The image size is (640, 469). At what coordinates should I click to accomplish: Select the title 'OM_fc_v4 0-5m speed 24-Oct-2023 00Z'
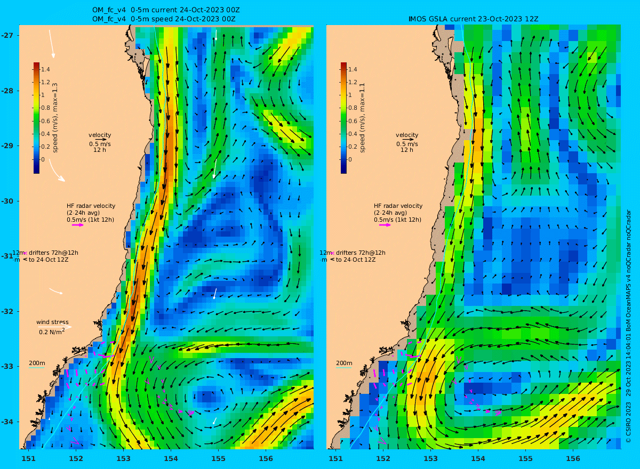tap(164, 19)
